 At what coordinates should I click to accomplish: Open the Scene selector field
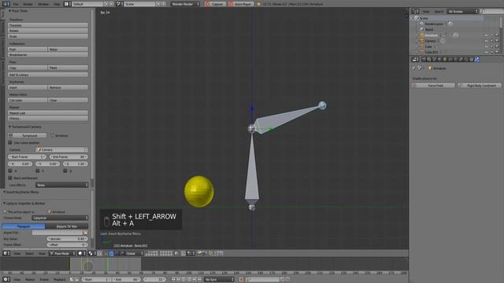[139, 4]
